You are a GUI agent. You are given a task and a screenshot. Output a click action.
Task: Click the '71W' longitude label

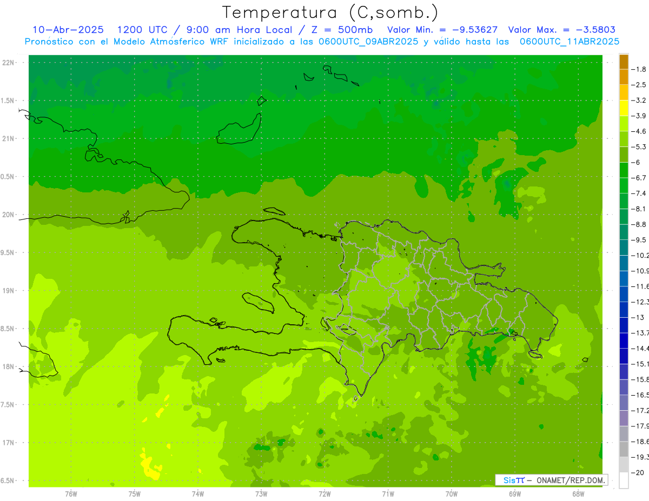[x=388, y=494]
